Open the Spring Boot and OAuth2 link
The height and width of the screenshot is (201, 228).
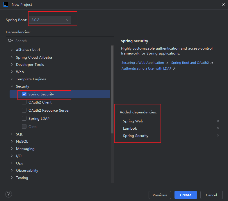[x=190, y=63]
